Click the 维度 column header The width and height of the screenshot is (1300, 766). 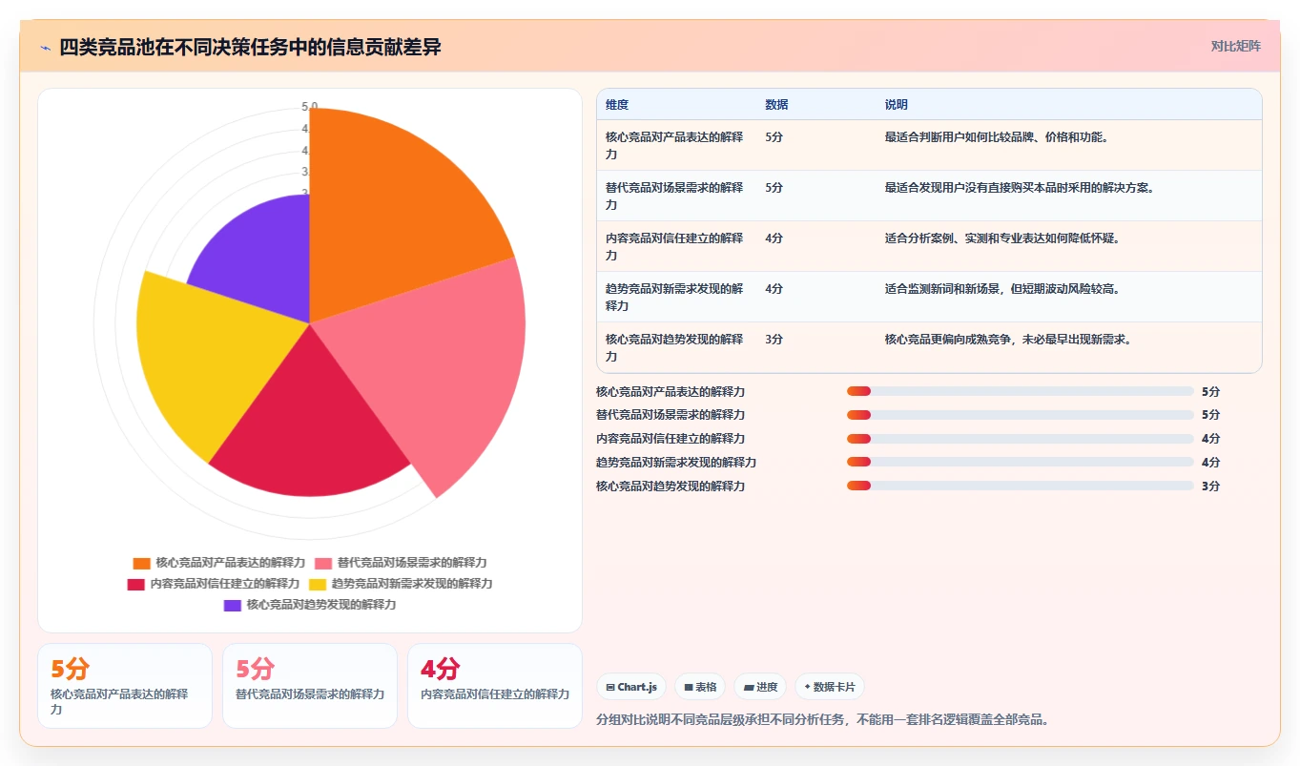pyautogui.click(x=617, y=105)
